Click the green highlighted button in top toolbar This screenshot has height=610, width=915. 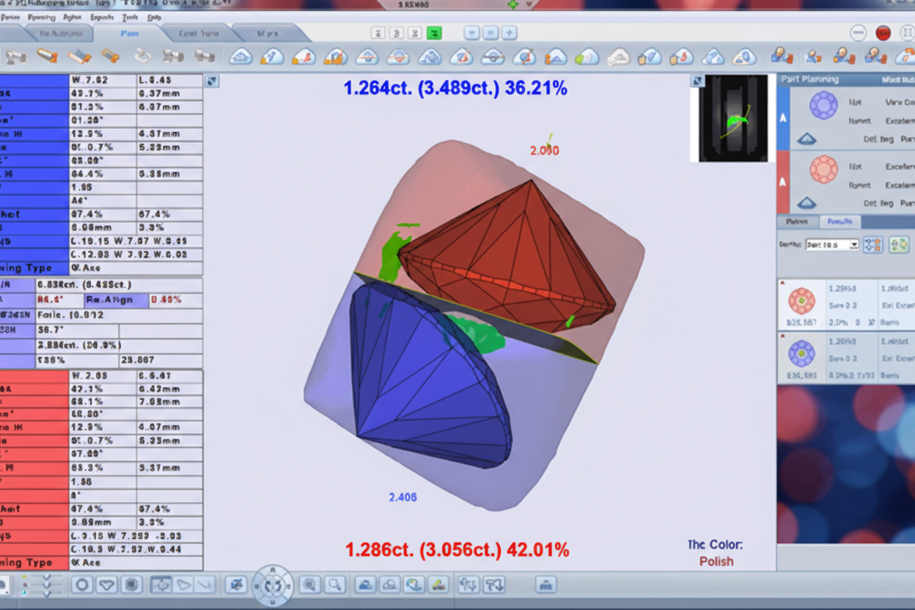pyautogui.click(x=435, y=33)
